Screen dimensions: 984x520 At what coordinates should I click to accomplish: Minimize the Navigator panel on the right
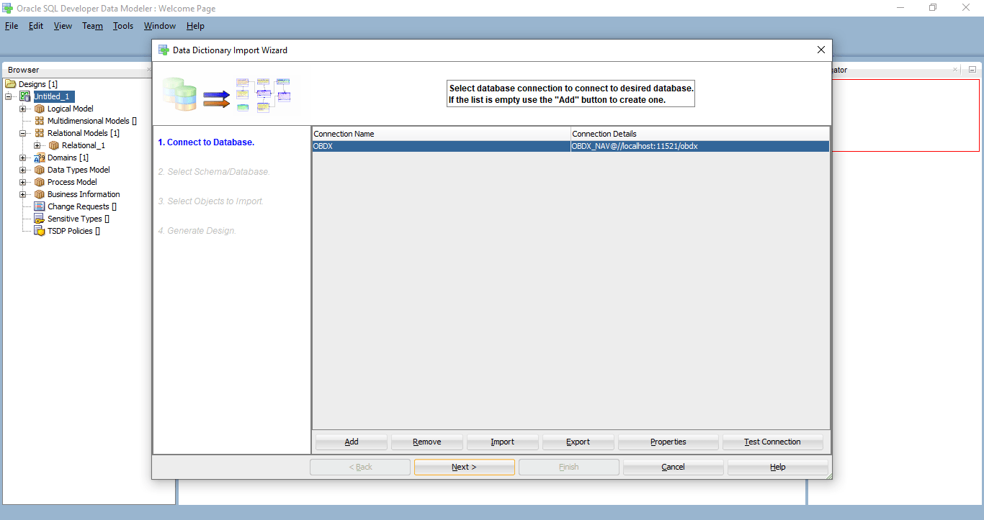pyautogui.click(x=972, y=70)
